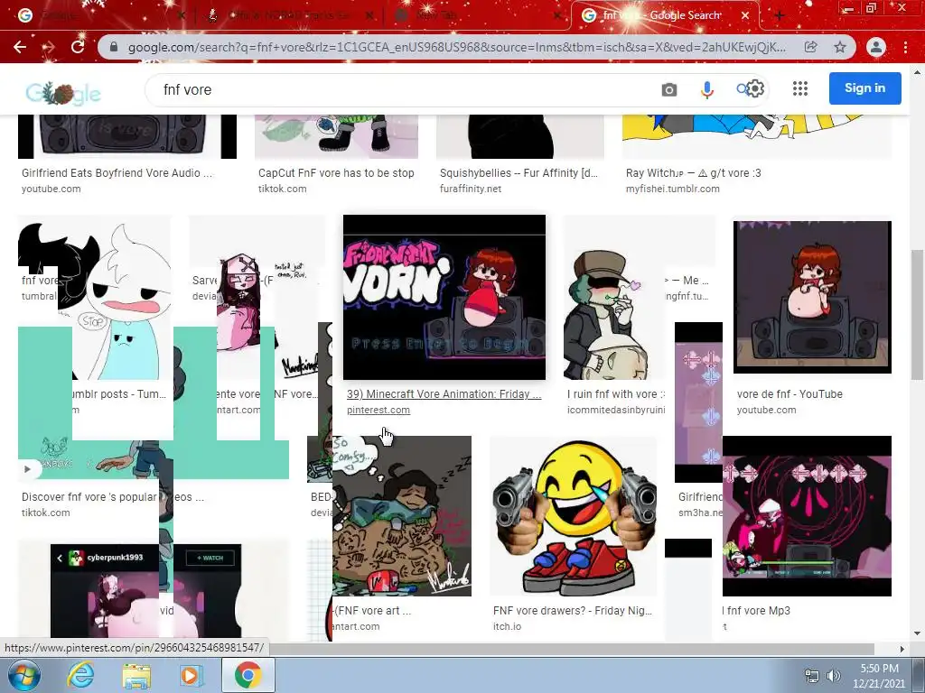Click the vertical scrollbar thumb

tap(916, 315)
